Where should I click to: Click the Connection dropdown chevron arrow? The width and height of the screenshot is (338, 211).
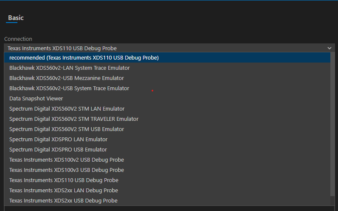[x=329, y=48]
